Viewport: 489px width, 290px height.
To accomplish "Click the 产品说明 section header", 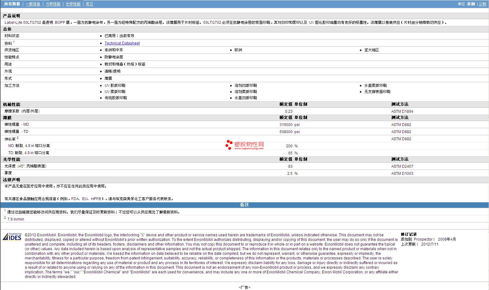I will point(11,16).
